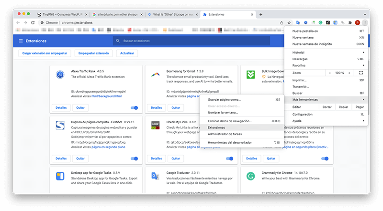Click the three-dot Chrome menu icon
The height and width of the screenshot is (211, 383).
coord(365,22)
